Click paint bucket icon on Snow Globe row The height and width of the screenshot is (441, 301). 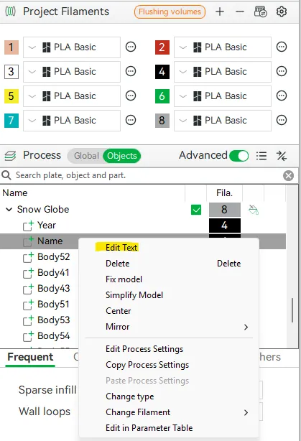(x=254, y=210)
